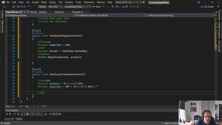
Task: Click the Save icon in toolbar
Action: pos(22,7)
